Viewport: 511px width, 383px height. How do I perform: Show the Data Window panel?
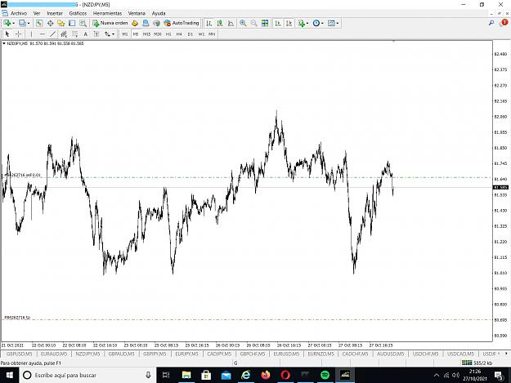50,23
